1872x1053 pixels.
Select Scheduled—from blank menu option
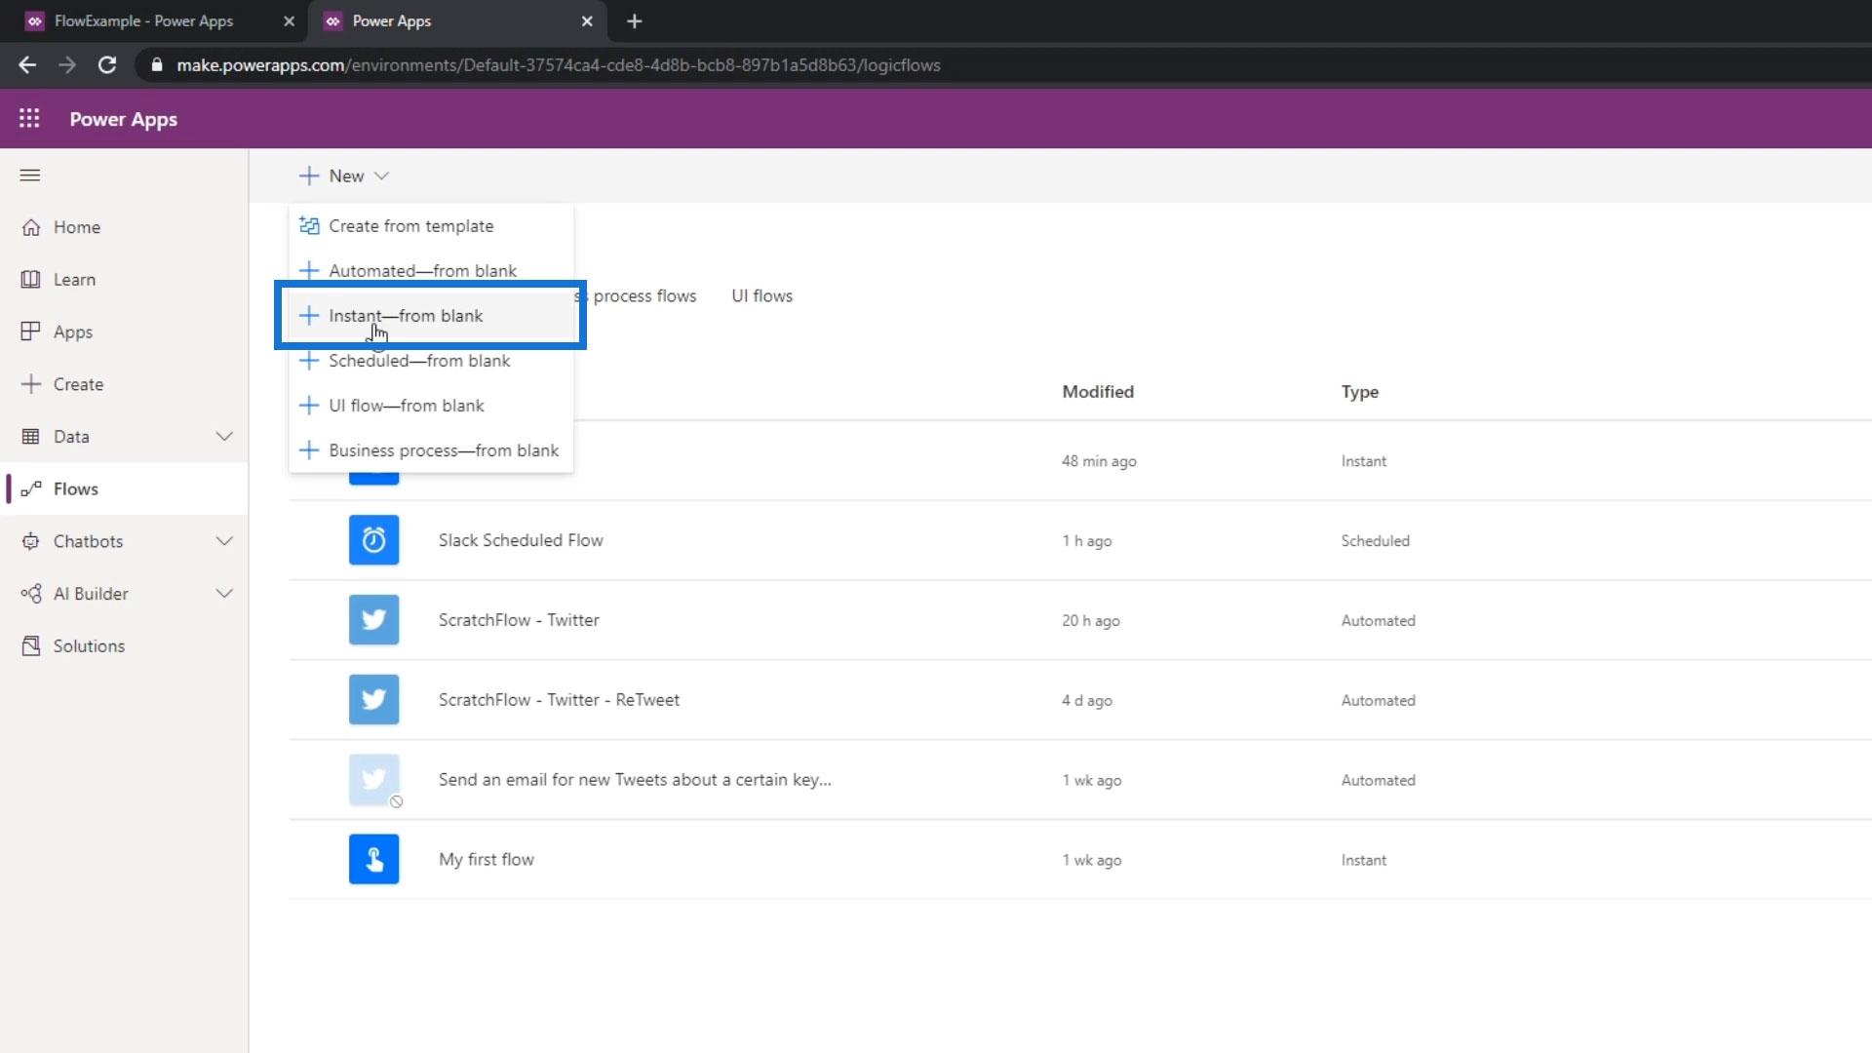419,361
